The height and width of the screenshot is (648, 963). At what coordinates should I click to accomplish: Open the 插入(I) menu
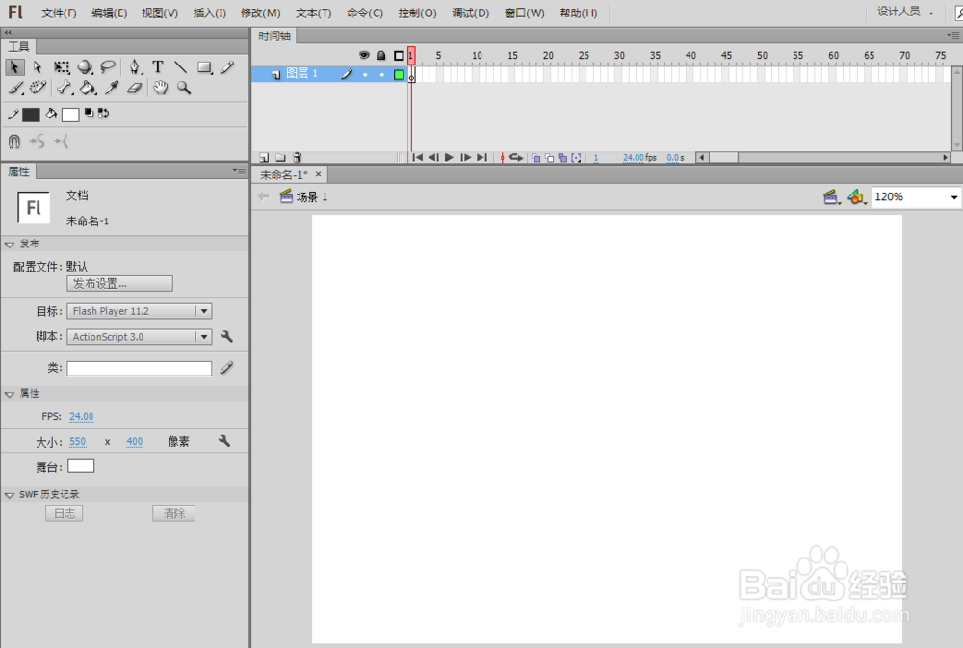[209, 13]
